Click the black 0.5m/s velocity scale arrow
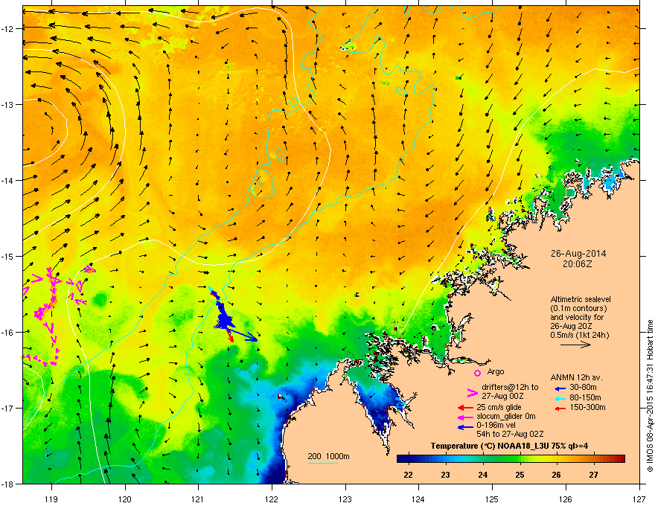 pyautogui.click(x=575, y=345)
